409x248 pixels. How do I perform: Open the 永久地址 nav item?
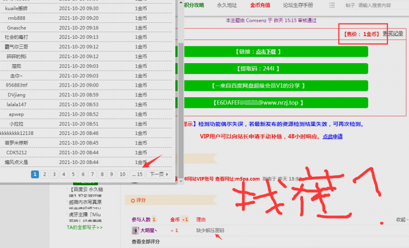tap(227, 5)
